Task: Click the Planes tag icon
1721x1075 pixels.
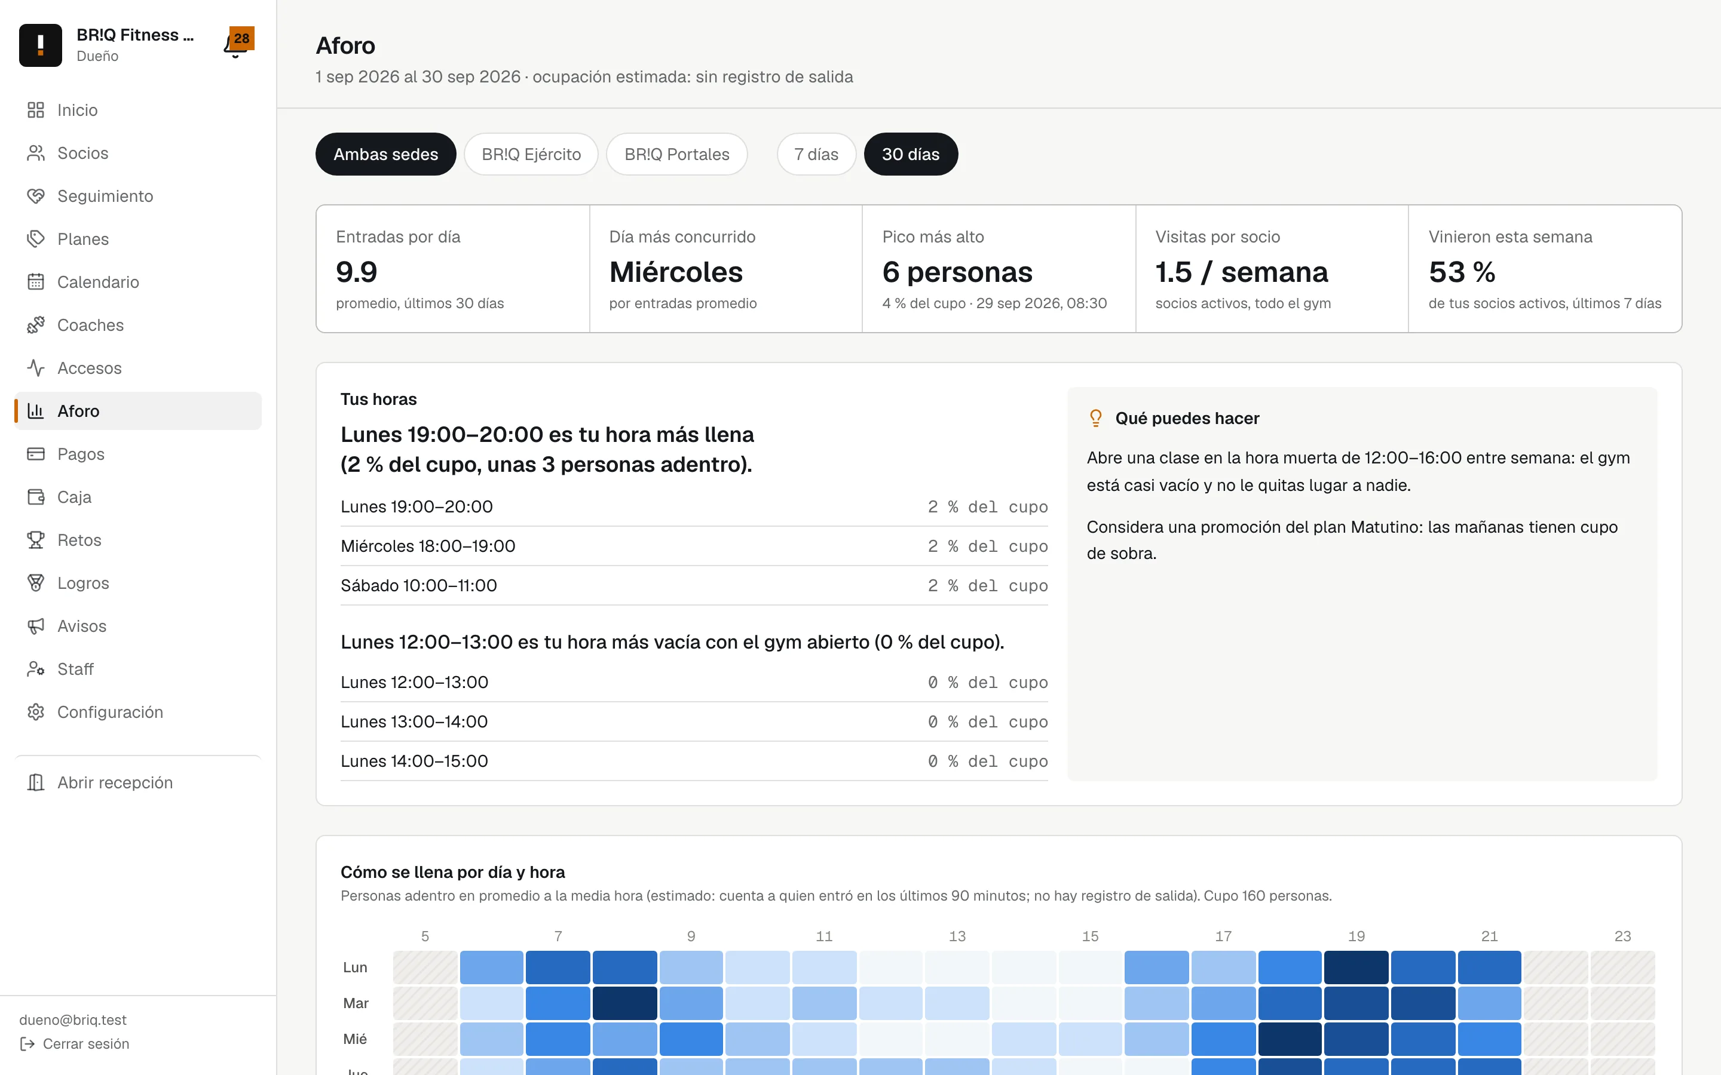Action: [36, 239]
